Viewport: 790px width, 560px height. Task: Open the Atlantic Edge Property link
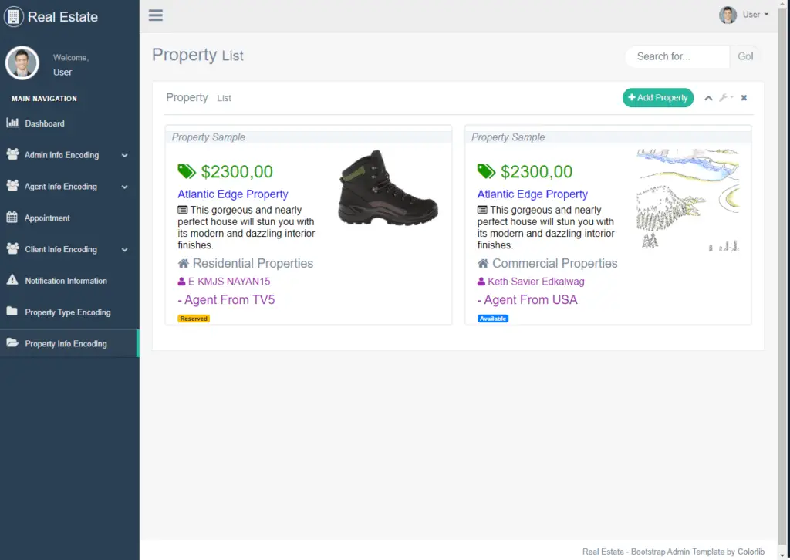pos(233,194)
